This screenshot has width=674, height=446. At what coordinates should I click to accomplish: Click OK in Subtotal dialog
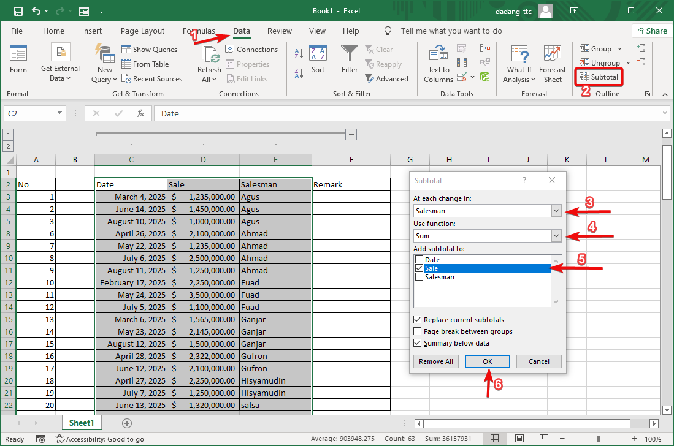click(x=487, y=361)
